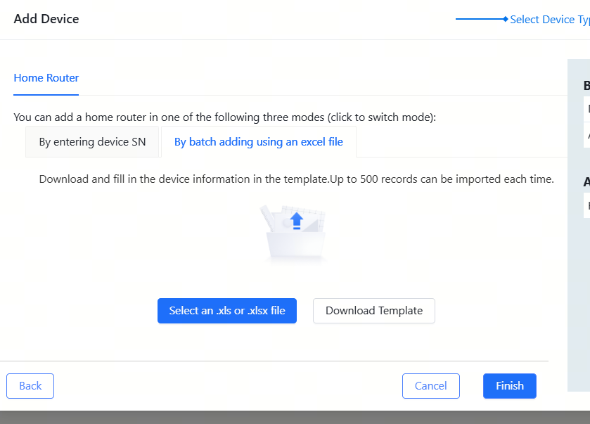Viewport: 590px width, 424px height.
Task: Click Finish to complete adding device
Action: pos(509,386)
